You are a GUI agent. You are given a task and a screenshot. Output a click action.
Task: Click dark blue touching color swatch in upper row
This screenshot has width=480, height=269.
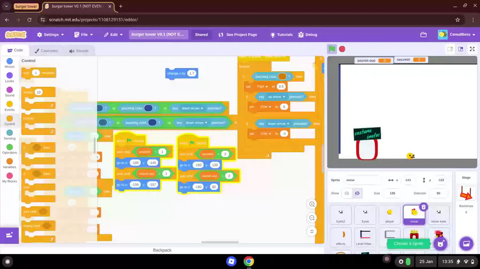tap(148, 108)
